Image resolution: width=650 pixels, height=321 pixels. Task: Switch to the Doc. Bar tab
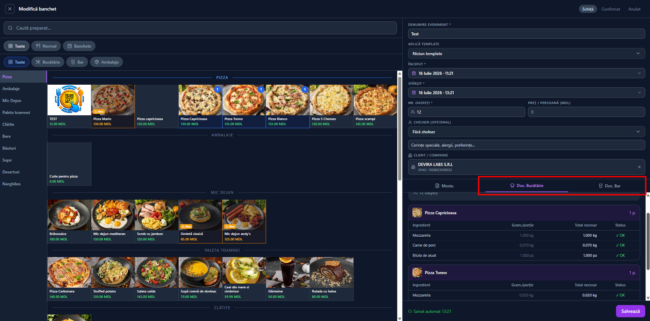pyautogui.click(x=610, y=186)
